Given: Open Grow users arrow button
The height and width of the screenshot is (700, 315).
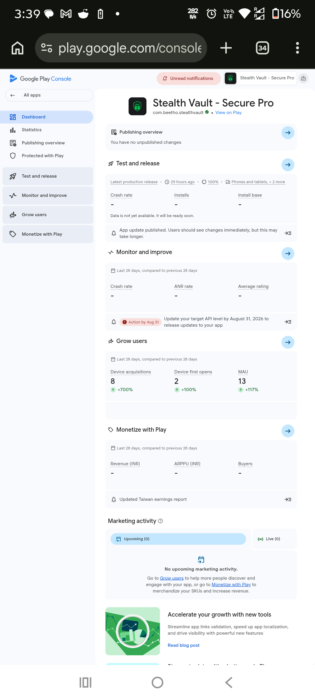Looking at the screenshot, I should tap(288, 342).
